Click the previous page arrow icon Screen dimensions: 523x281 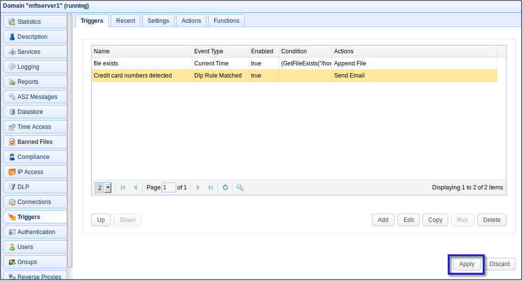(135, 187)
